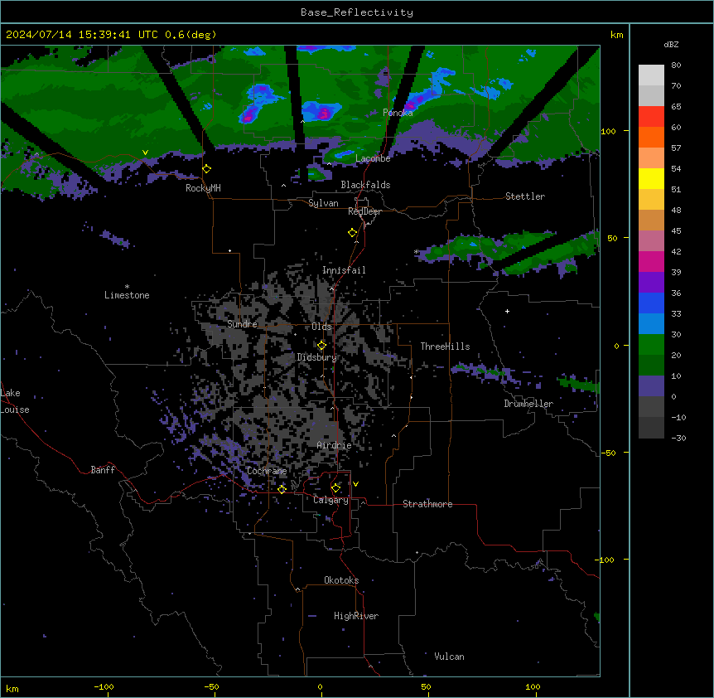Image resolution: width=714 pixels, height=698 pixels.
Task: Click the Didsbury town label
Action: pyautogui.click(x=317, y=357)
